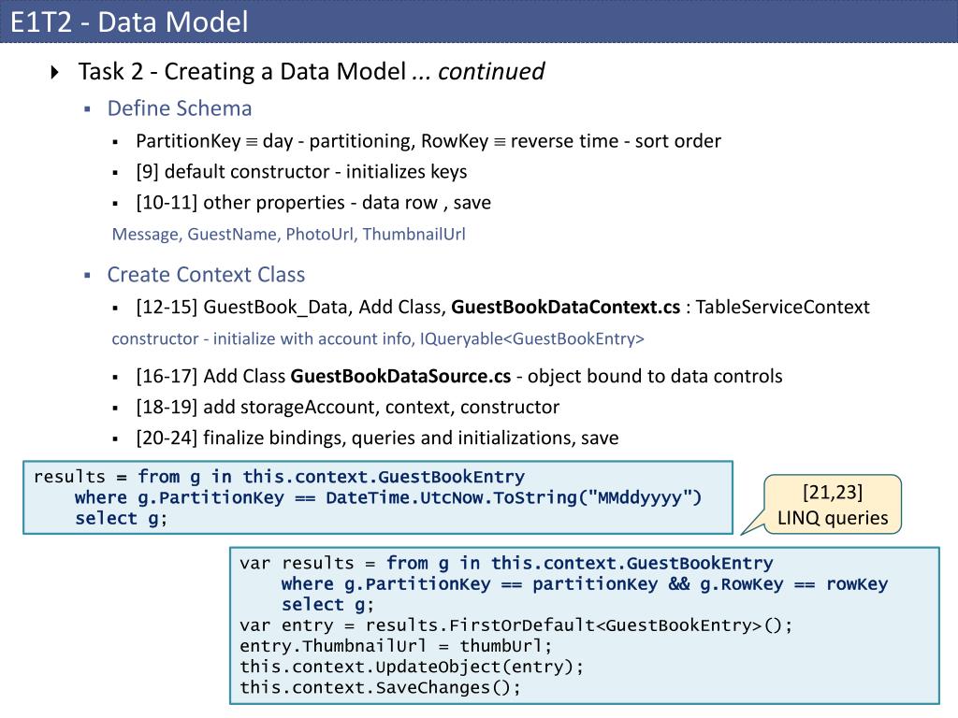Click the bullet before [10-11] other properties

coord(115,204)
